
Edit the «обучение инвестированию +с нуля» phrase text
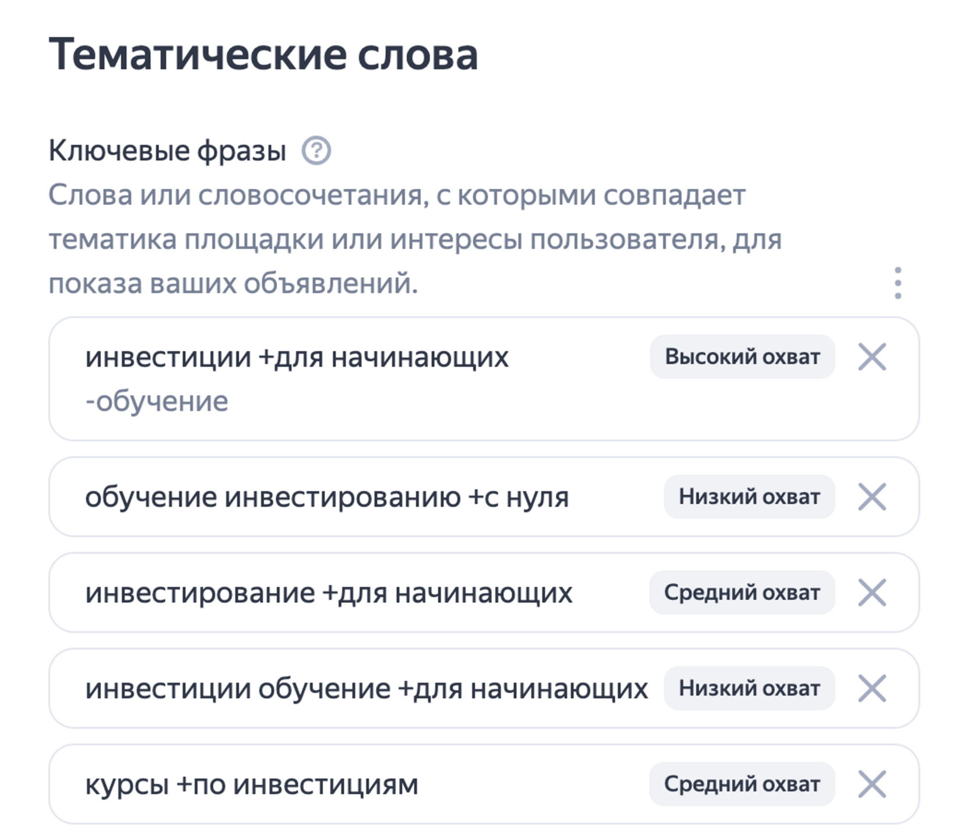[x=326, y=497]
